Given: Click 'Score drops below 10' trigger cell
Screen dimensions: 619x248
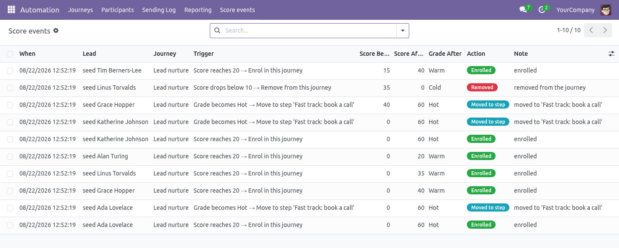Looking at the screenshot, I should coord(262,88).
